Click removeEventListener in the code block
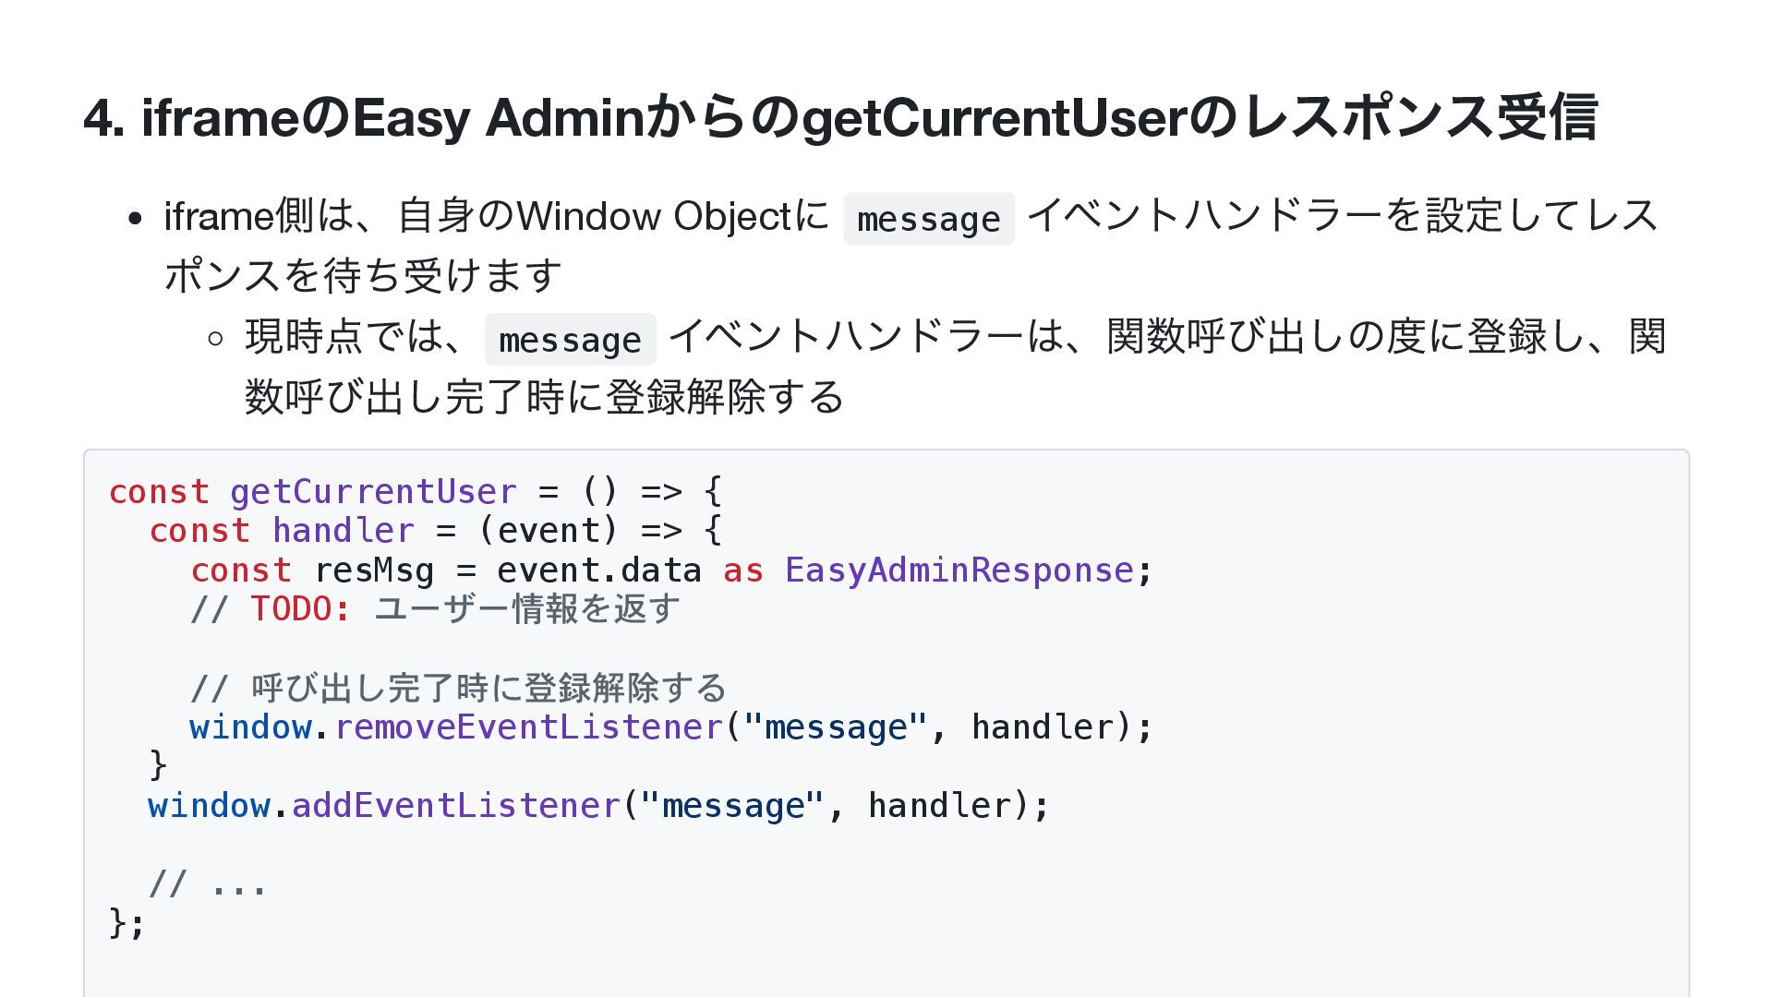Screen dimensions: 1773x997 [x=528, y=727]
